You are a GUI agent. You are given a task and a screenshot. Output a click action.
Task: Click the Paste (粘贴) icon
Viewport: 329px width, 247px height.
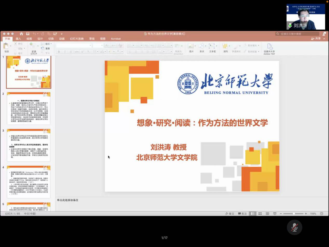tap(6, 47)
